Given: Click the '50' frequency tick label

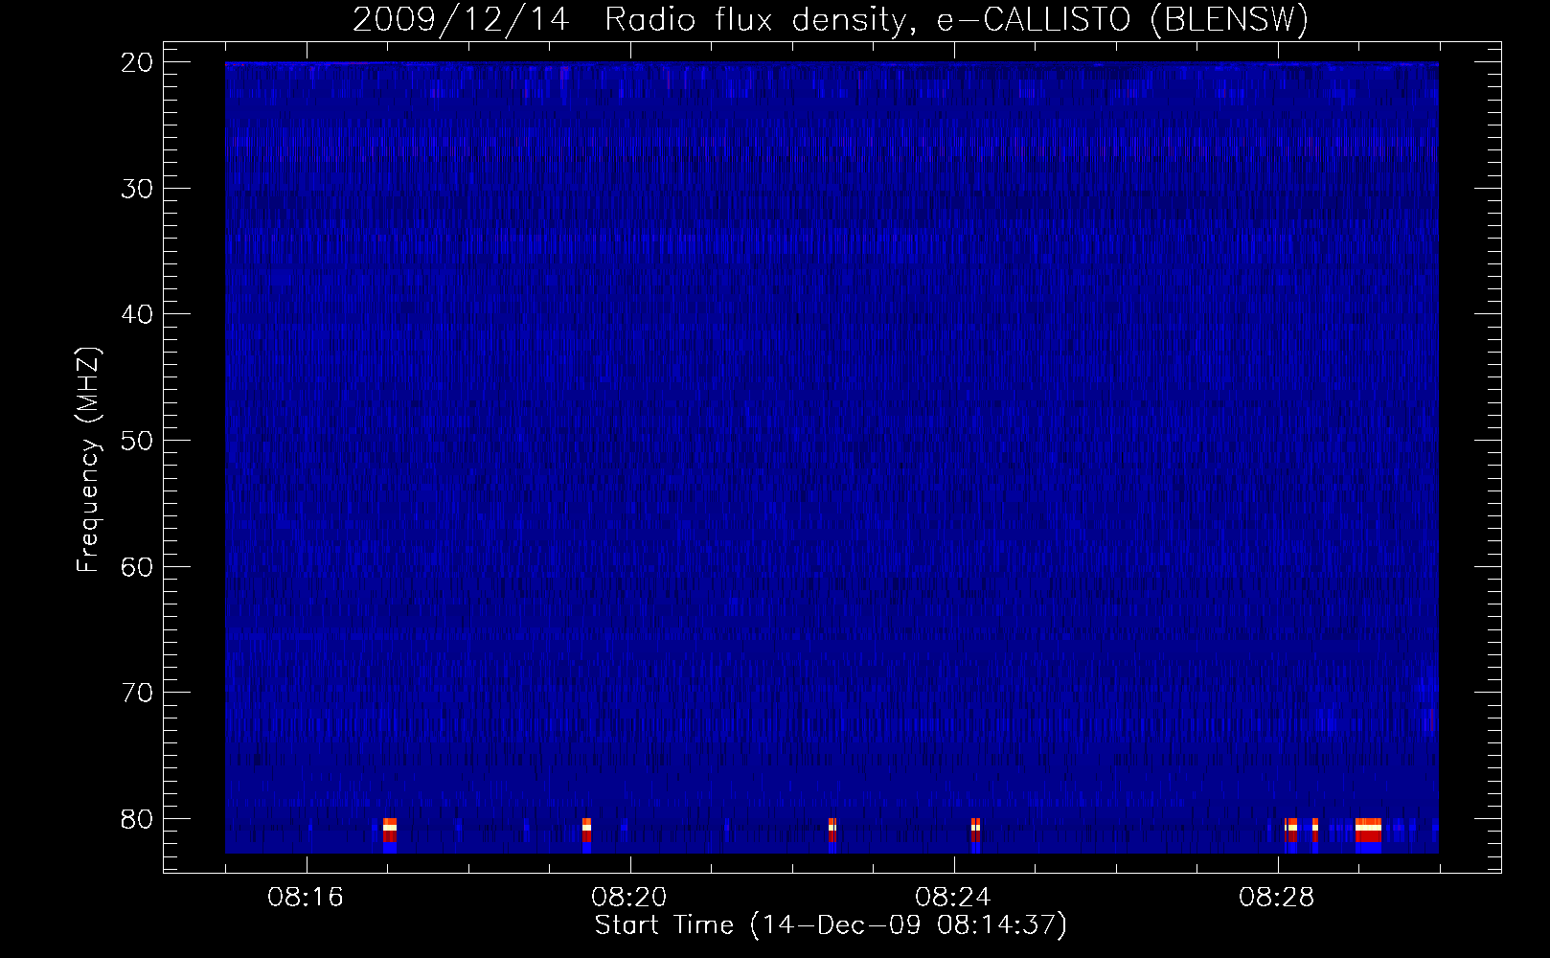Looking at the screenshot, I should click(x=137, y=441).
